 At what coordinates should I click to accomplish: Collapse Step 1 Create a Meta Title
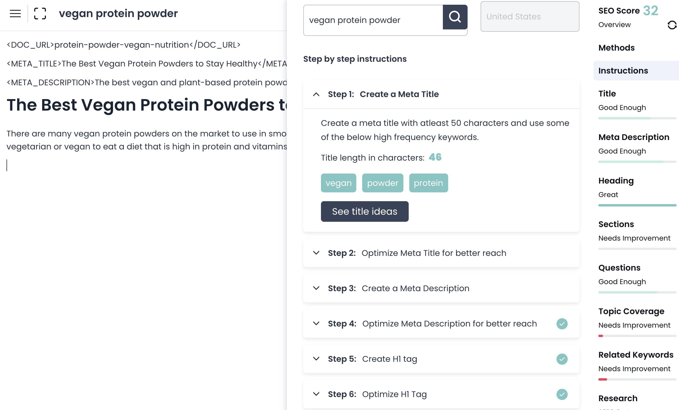[x=316, y=94]
